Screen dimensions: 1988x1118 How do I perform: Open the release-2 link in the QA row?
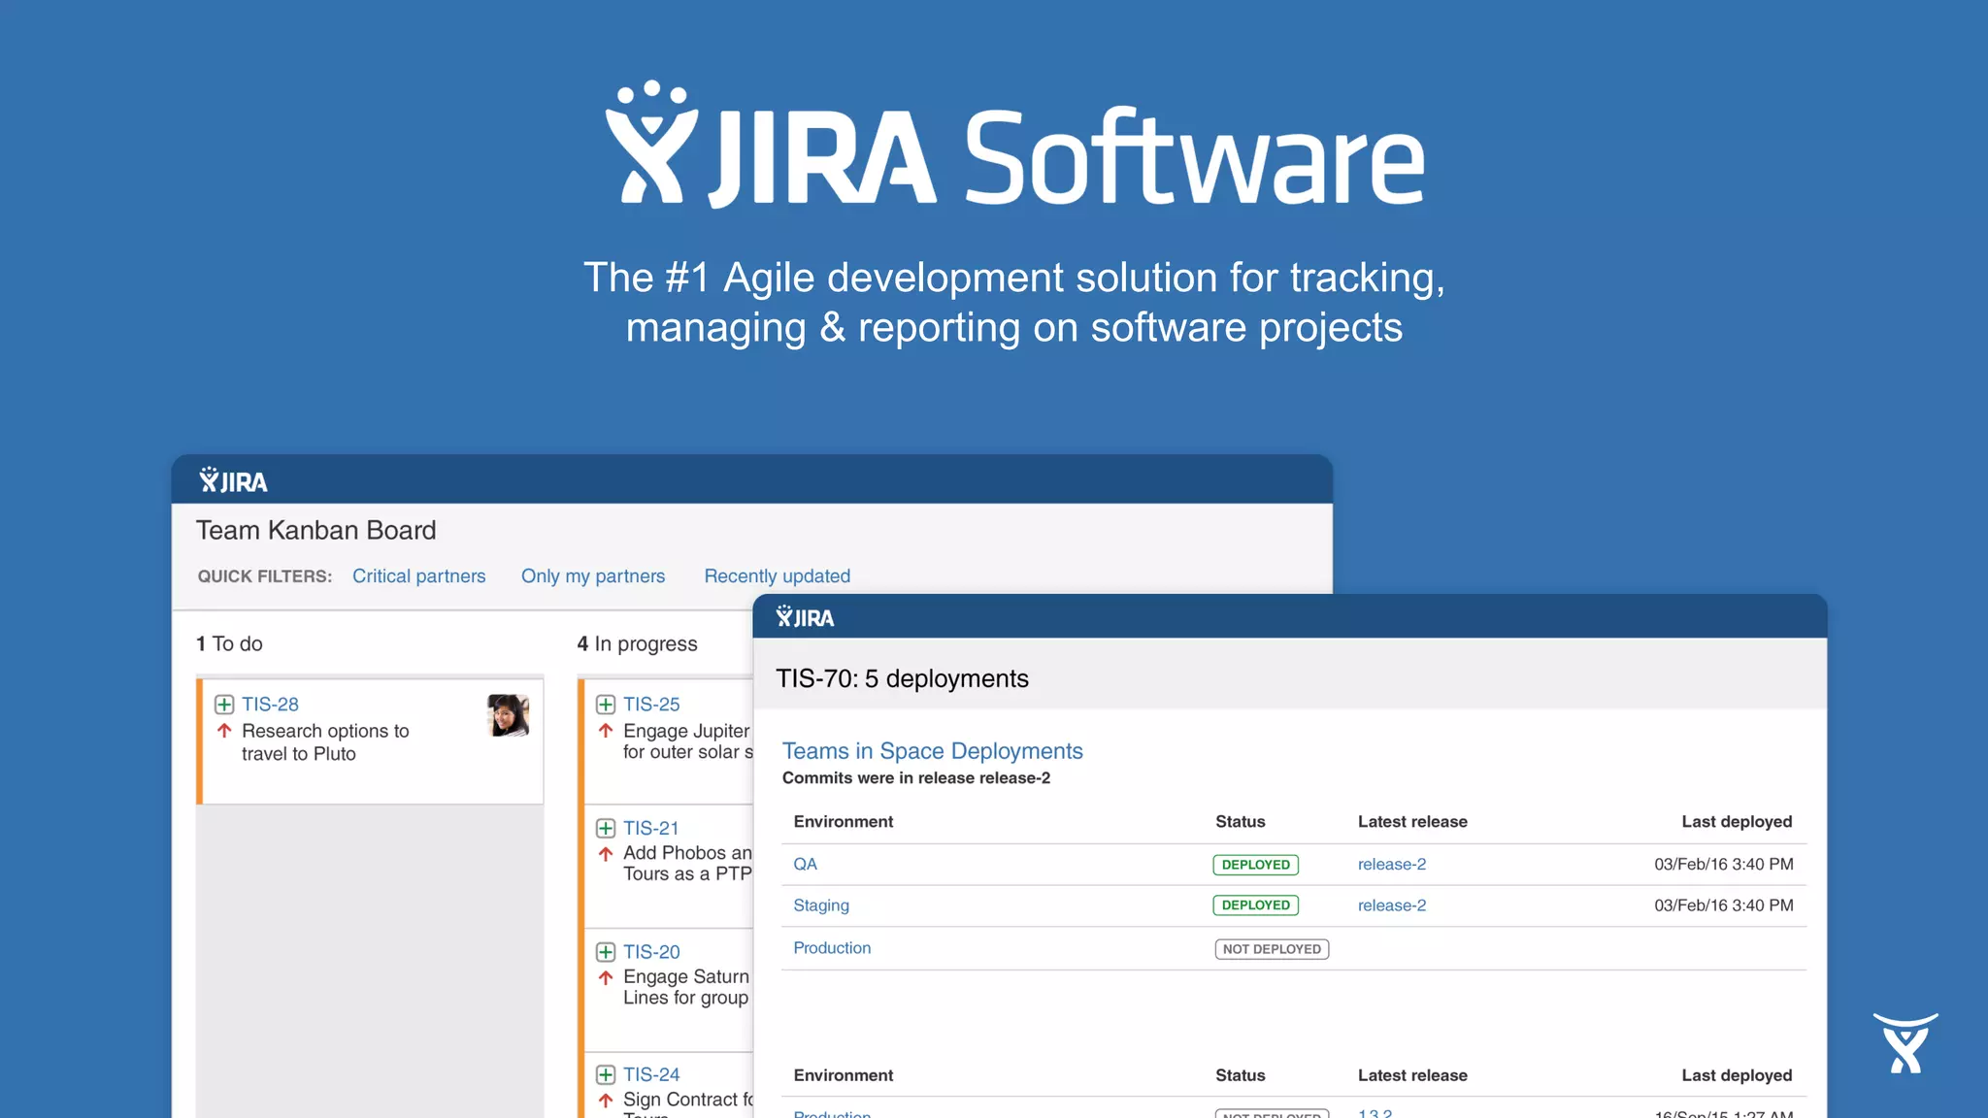coord(1392,865)
